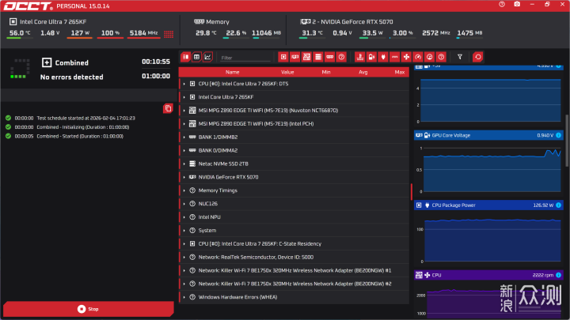Take screenshot with camera icon in title bar

(x=517, y=5)
